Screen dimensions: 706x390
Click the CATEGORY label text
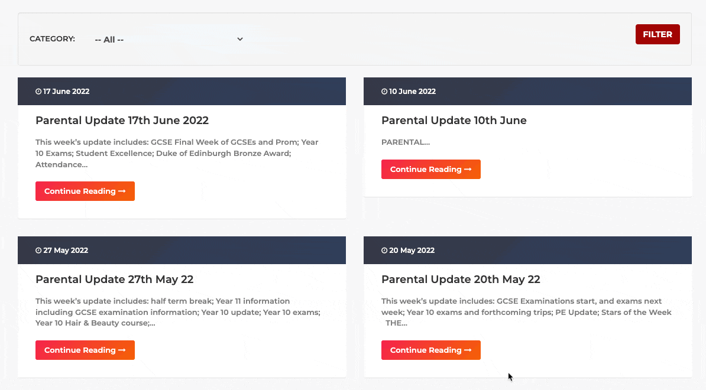[52, 38]
